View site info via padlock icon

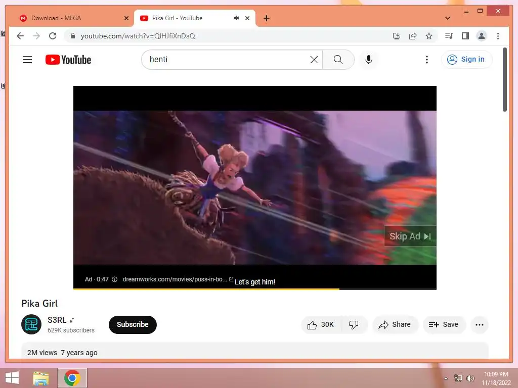pyautogui.click(x=73, y=36)
